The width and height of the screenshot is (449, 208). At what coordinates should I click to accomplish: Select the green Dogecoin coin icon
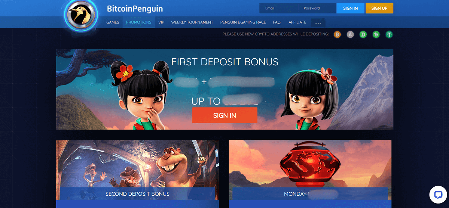click(363, 34)
